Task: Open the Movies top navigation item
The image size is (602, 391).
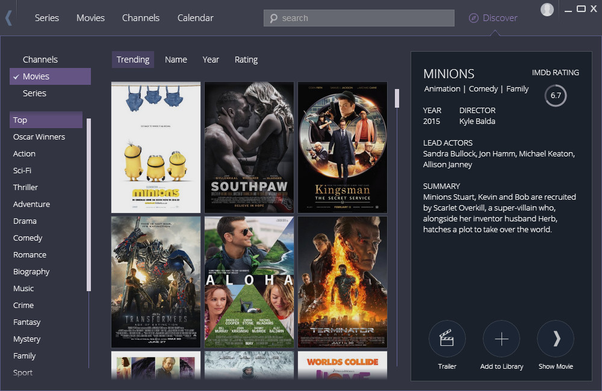Action: pos(91,18)
